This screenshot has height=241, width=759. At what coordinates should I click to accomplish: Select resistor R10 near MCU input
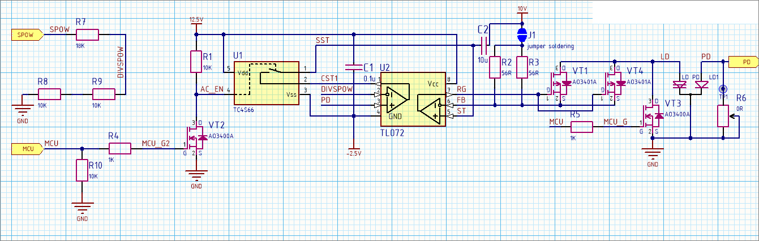(83, 171)
